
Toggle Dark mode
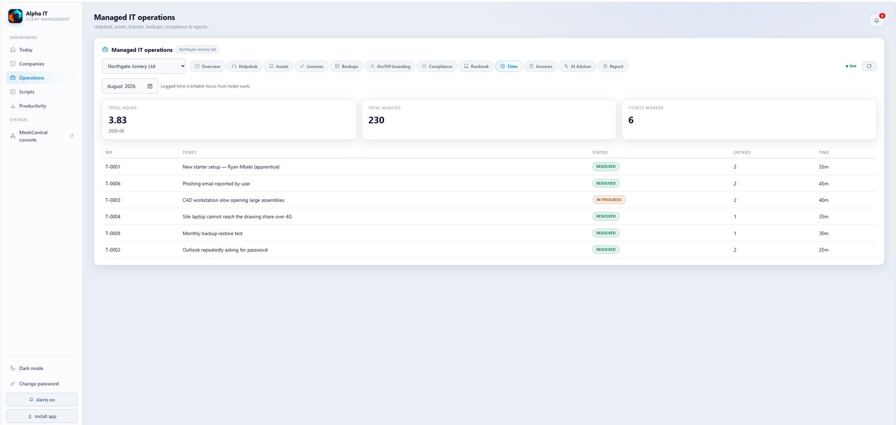[42, 368]
